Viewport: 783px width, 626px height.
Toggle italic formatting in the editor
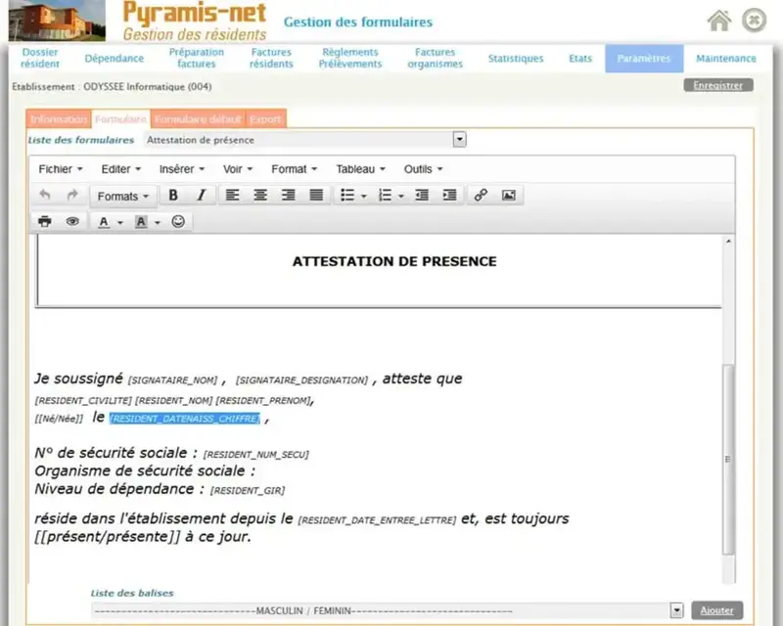click(201, 196)
